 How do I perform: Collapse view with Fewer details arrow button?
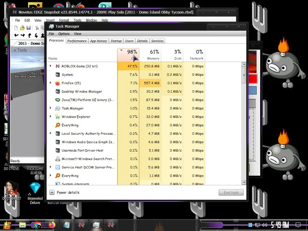tap(52, 192)
